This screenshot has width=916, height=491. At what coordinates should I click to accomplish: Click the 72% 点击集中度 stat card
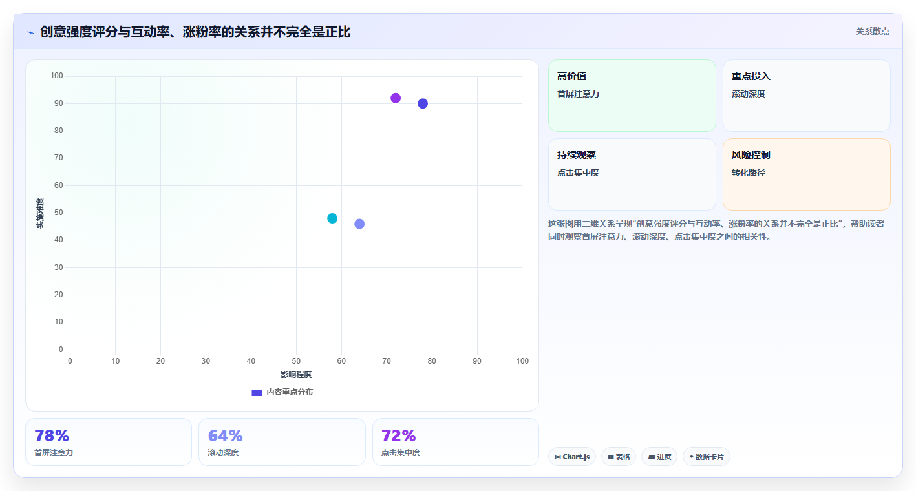(x=456, y=442)
